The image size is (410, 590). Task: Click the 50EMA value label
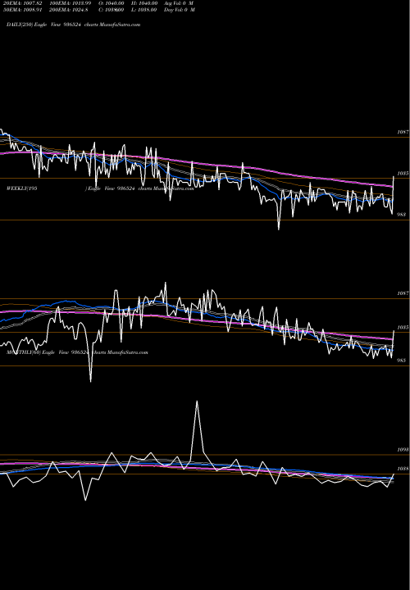click(22, 10)
